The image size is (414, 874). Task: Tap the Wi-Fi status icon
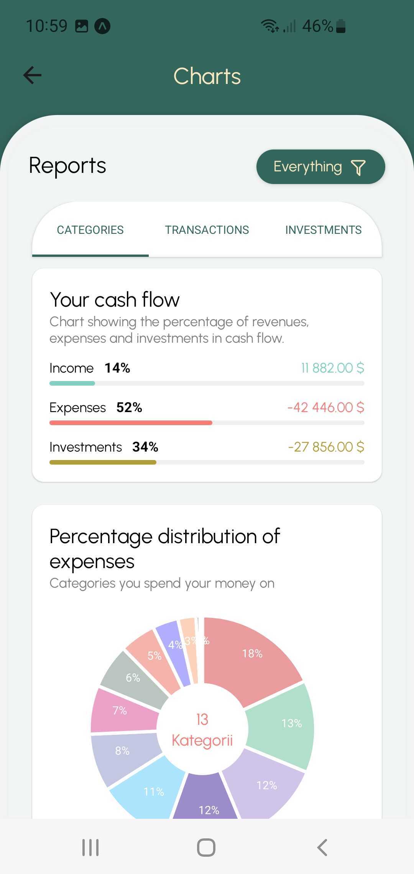[270, 26]
